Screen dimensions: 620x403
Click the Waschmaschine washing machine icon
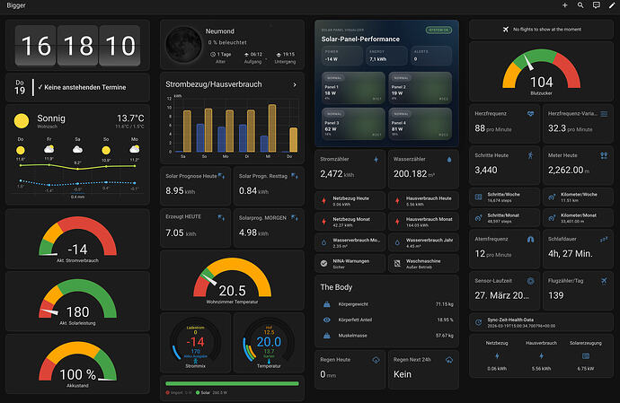click(397, 264)
